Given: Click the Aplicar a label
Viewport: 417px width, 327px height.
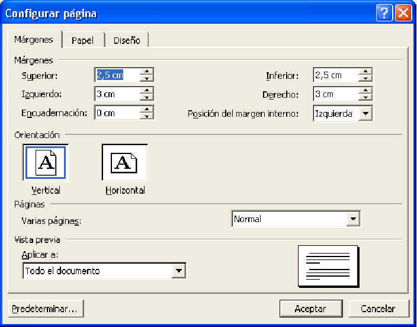Looking at the screenshot, I should tap(40, 255).
